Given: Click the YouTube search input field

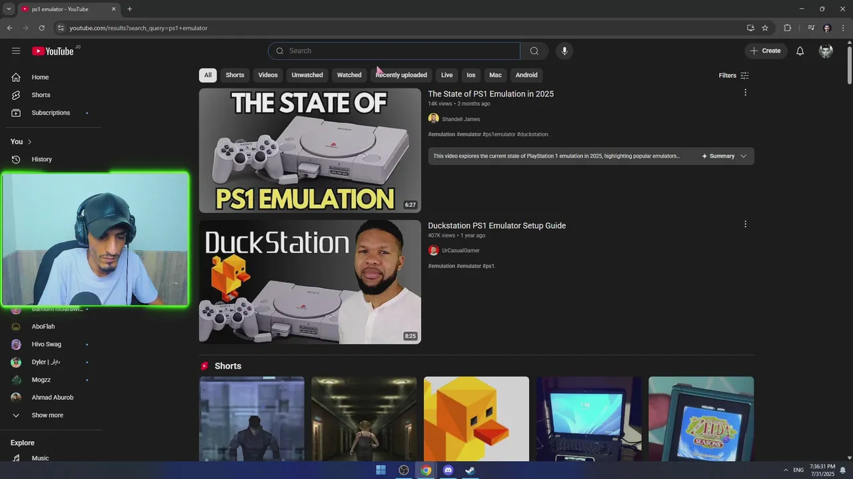Looking at the screenshot, I should click(x=394, y=51).
